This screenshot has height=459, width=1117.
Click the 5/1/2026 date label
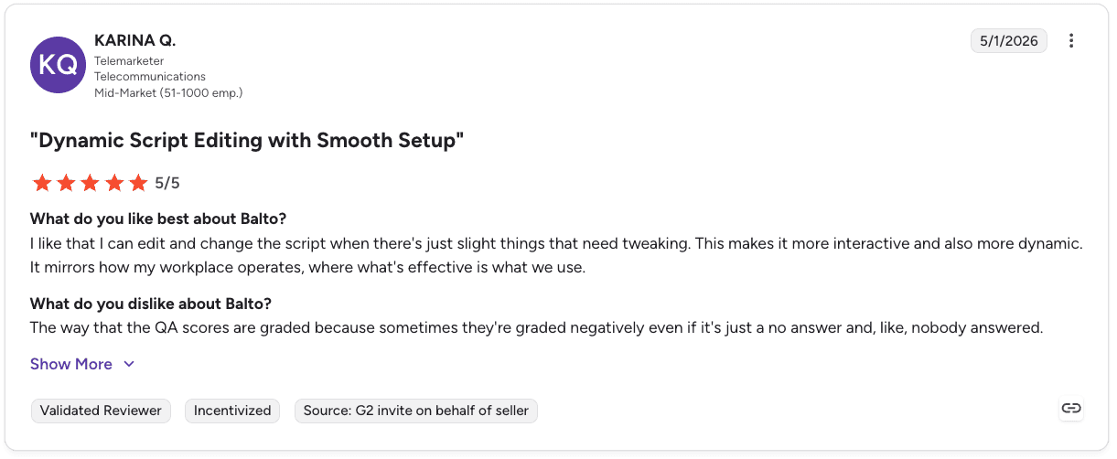[x=1009, y=41]
